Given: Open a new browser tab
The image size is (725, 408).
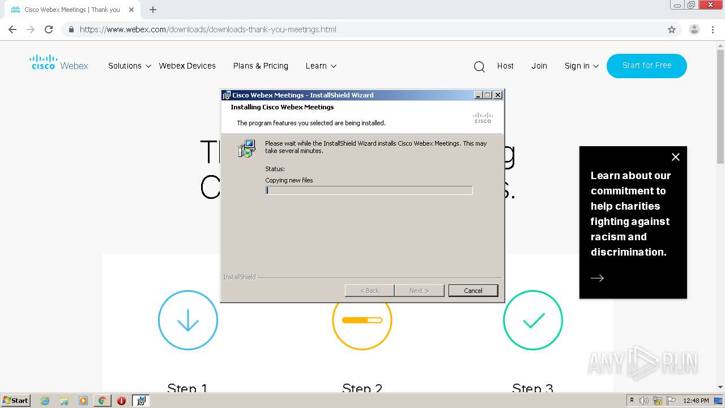Looking at the screenshot, I should pyautogui.click(x=153, y=10).
